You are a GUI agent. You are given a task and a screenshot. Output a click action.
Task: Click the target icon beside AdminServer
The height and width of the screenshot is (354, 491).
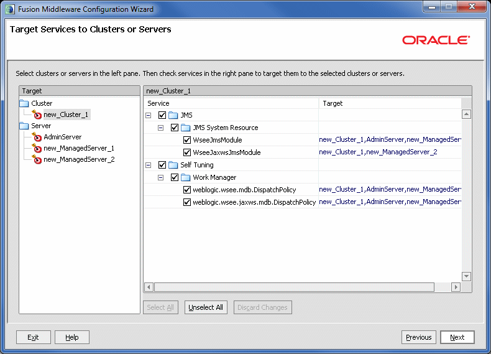[37, 137]
